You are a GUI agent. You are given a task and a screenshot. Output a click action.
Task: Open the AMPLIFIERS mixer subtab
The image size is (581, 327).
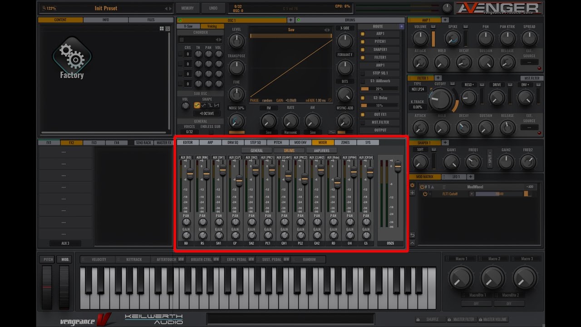point(321,150)
